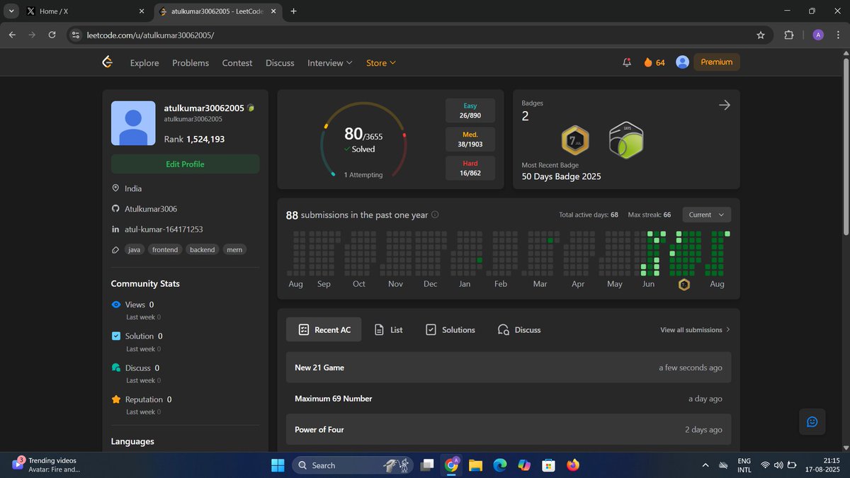Open View all submissions link
Viewport: 850px width, 478px height.
coord(695,330)
